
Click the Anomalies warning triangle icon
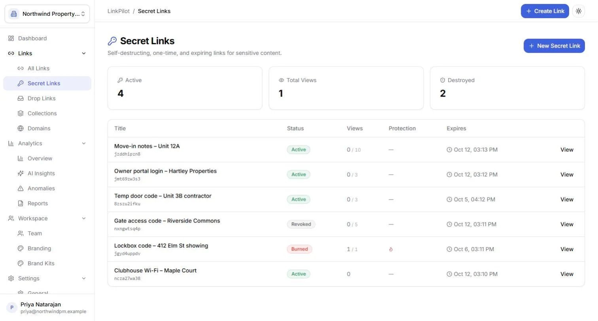tap(21, 189)
